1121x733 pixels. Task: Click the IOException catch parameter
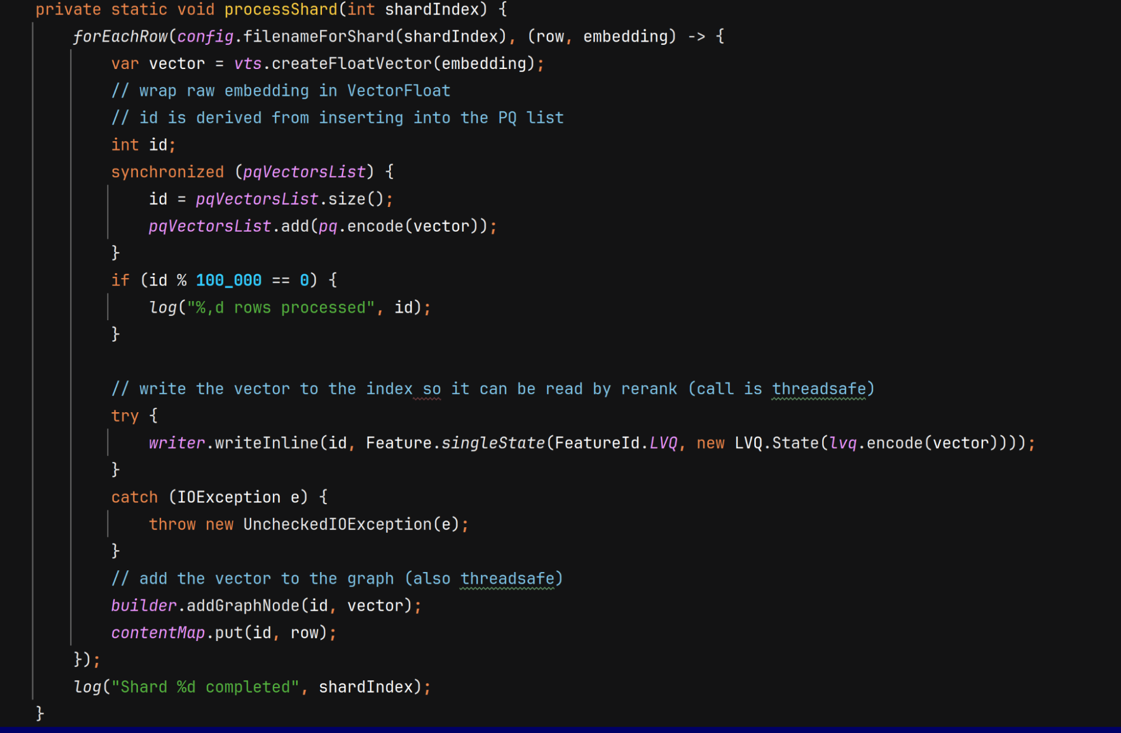coord(228,497)
